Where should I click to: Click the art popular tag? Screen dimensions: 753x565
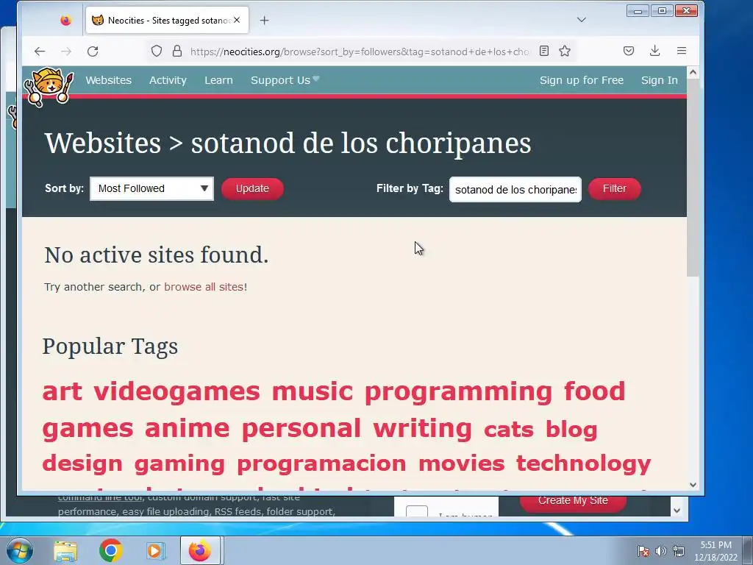[62, 391]
